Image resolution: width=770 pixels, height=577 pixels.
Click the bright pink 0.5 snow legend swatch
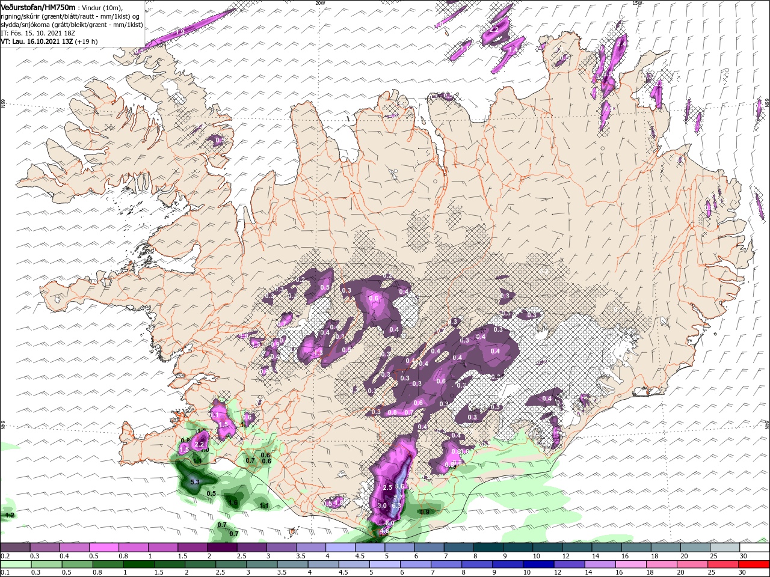103,548
